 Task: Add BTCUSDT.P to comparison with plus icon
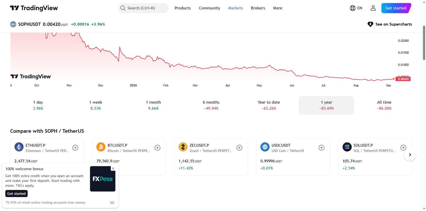click(158, 148)
